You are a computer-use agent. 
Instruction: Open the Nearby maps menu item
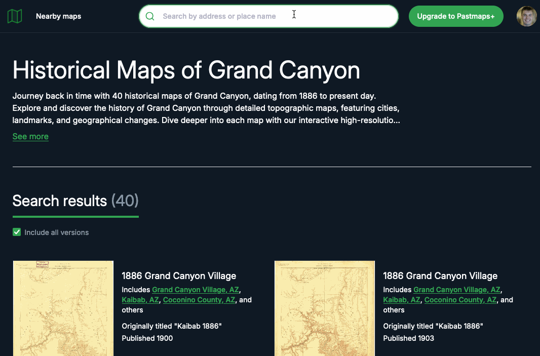pyautogui.click(x=58, y=16)
